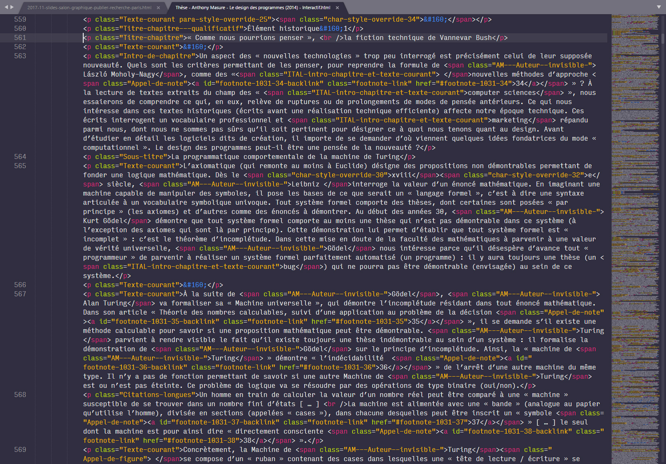Close the Thèse - Anthony Masure tab

click(337, 7)
